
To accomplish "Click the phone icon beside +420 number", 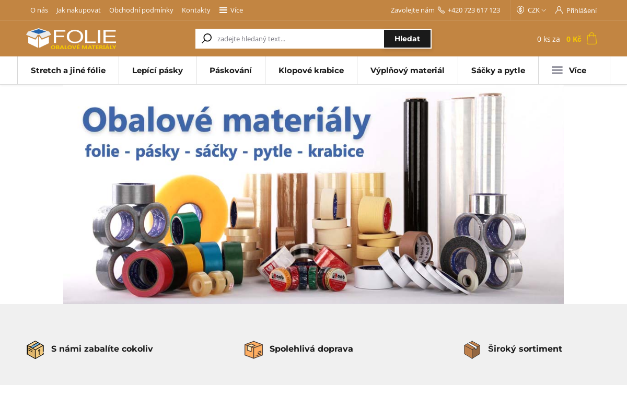I will point(441,10).
